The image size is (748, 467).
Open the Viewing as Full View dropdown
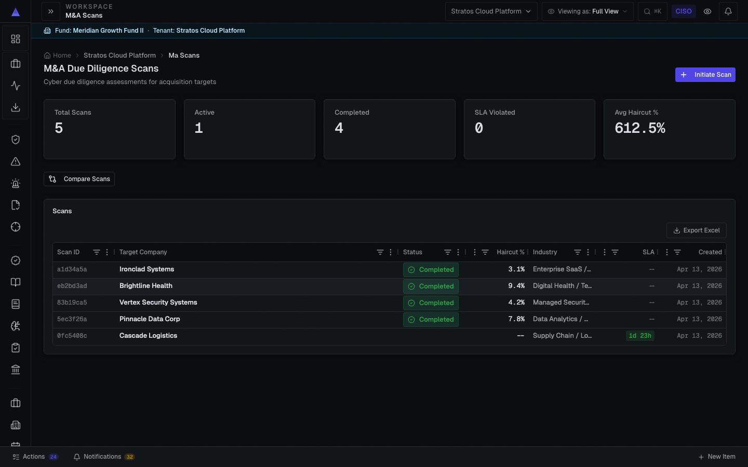[587, 11]
